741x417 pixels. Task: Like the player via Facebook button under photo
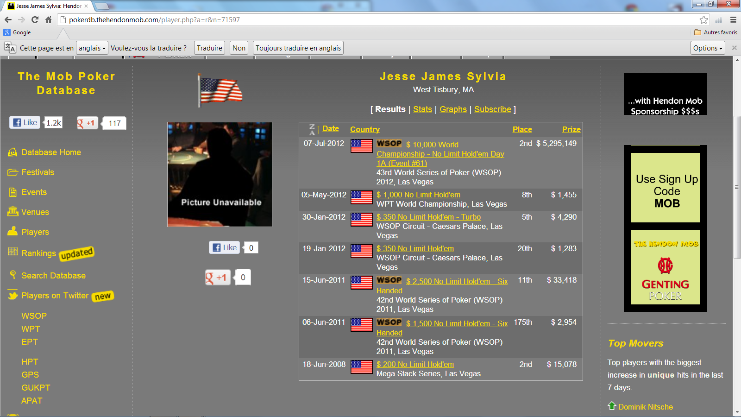(225, 247)
